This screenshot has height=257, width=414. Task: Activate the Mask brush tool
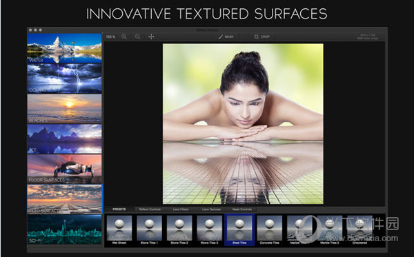226,37
